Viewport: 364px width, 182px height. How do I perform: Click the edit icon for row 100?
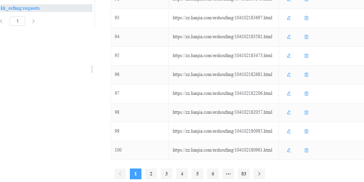(289, 150)
